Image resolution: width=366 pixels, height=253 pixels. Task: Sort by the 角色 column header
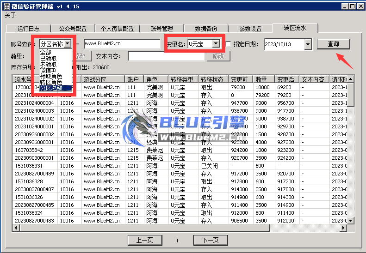coord(156,79)
